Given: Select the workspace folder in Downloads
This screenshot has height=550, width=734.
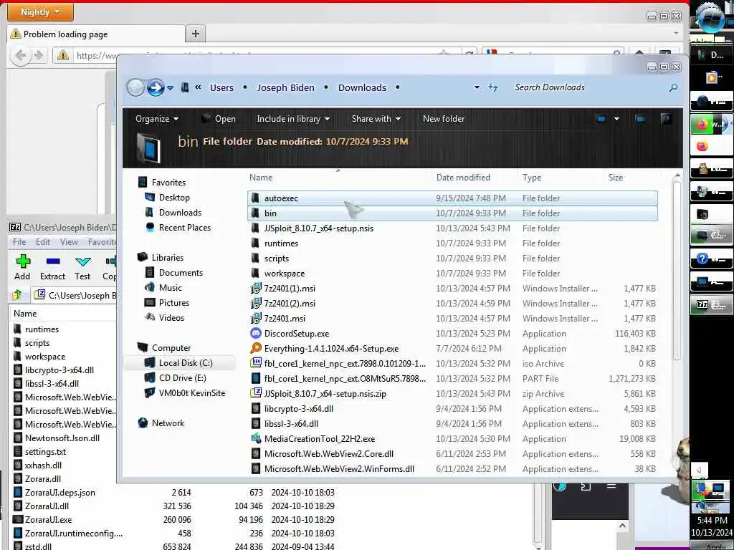Looking at the screenshot, I should pos(452,274).
